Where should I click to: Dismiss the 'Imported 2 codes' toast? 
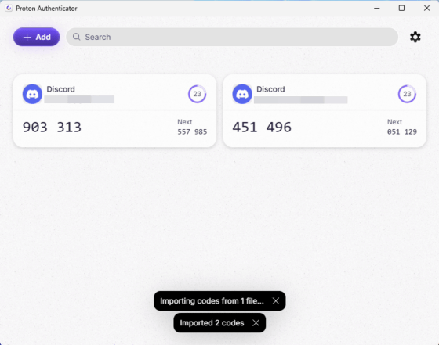pyautogui.click(x=256, y=323)
